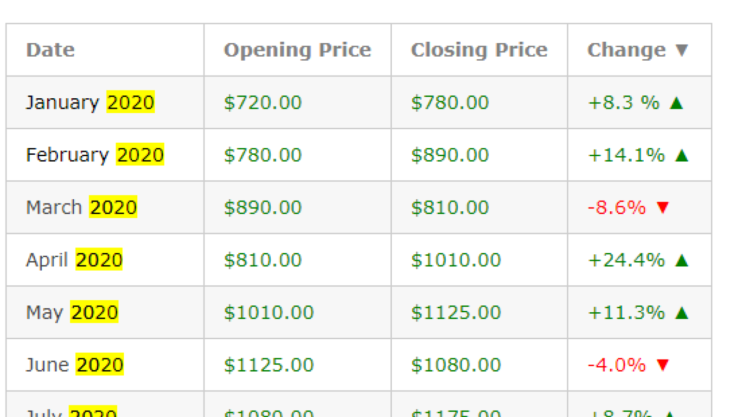
Task: Click green up arrow in January row
Action: click(x=677, y=102)
